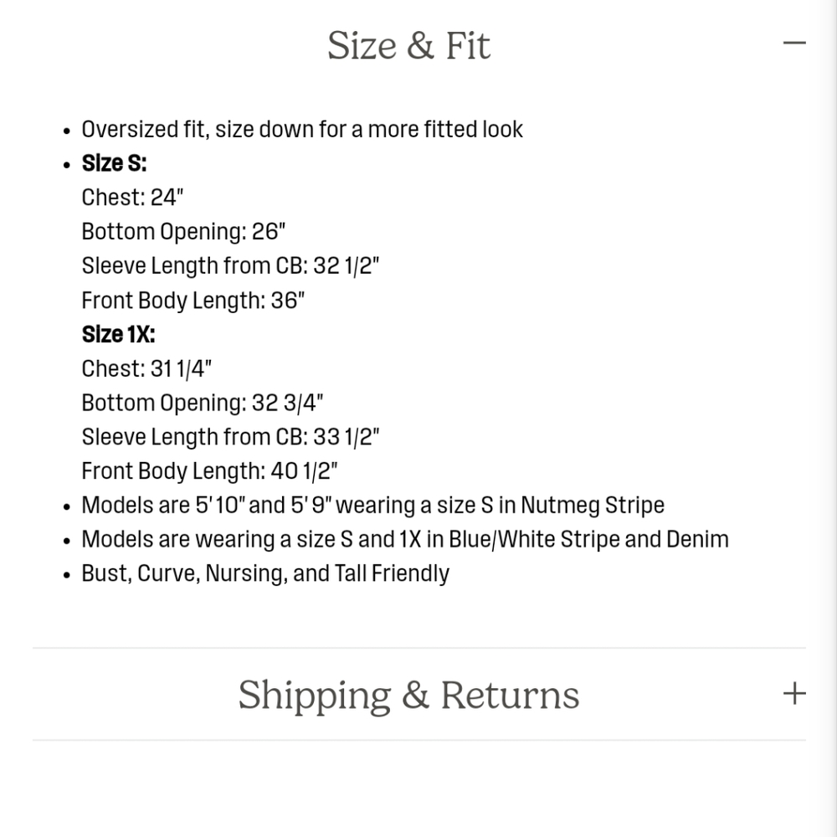Collapse the Size & Fit section with the minus icon
The width and height of the screenshot is (837, 837).
click(x=794, y=44)
